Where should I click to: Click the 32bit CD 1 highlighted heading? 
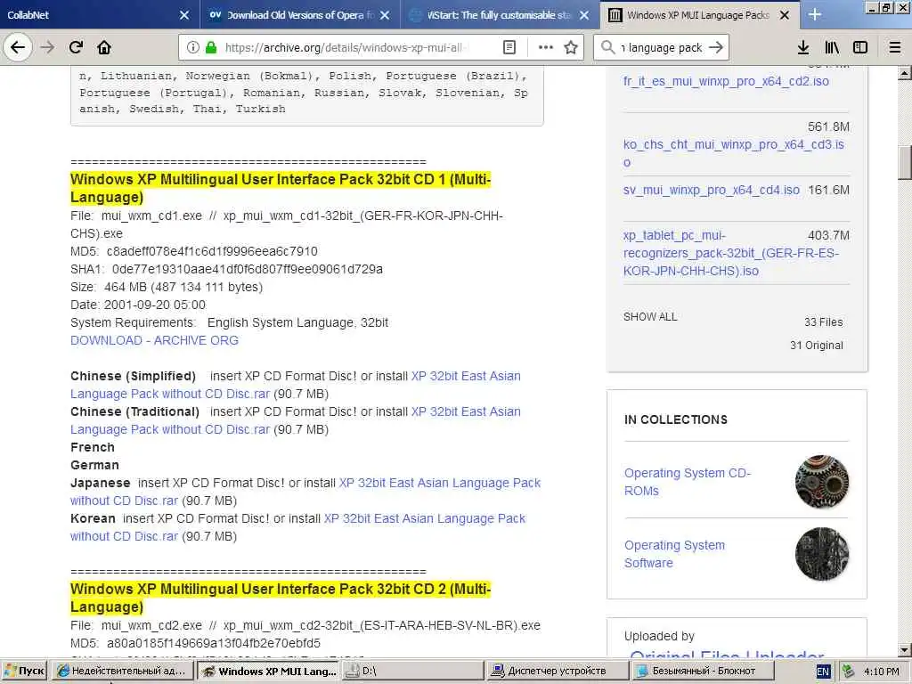click(281, 188)
